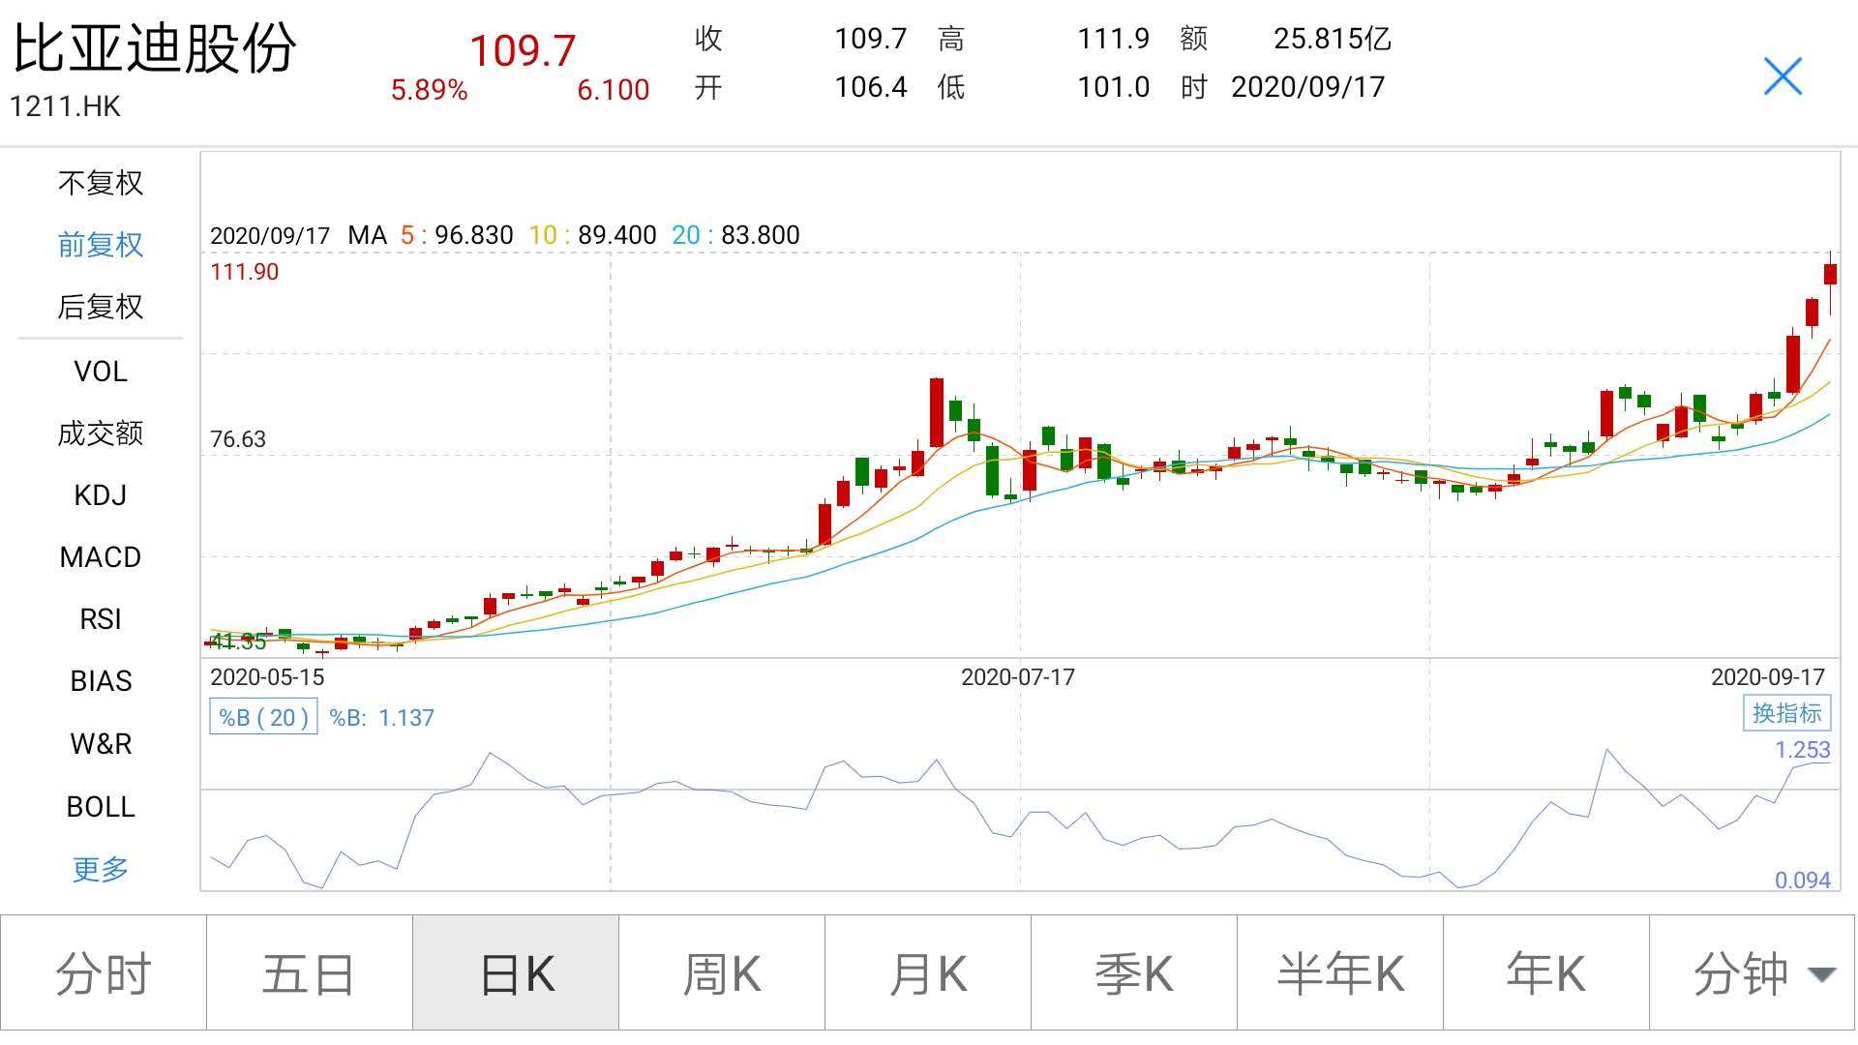1858x1045 pixels.
Task: Switch to 后复权 backward adjustment
Action: pyautogui.click(x=100, y=308)
